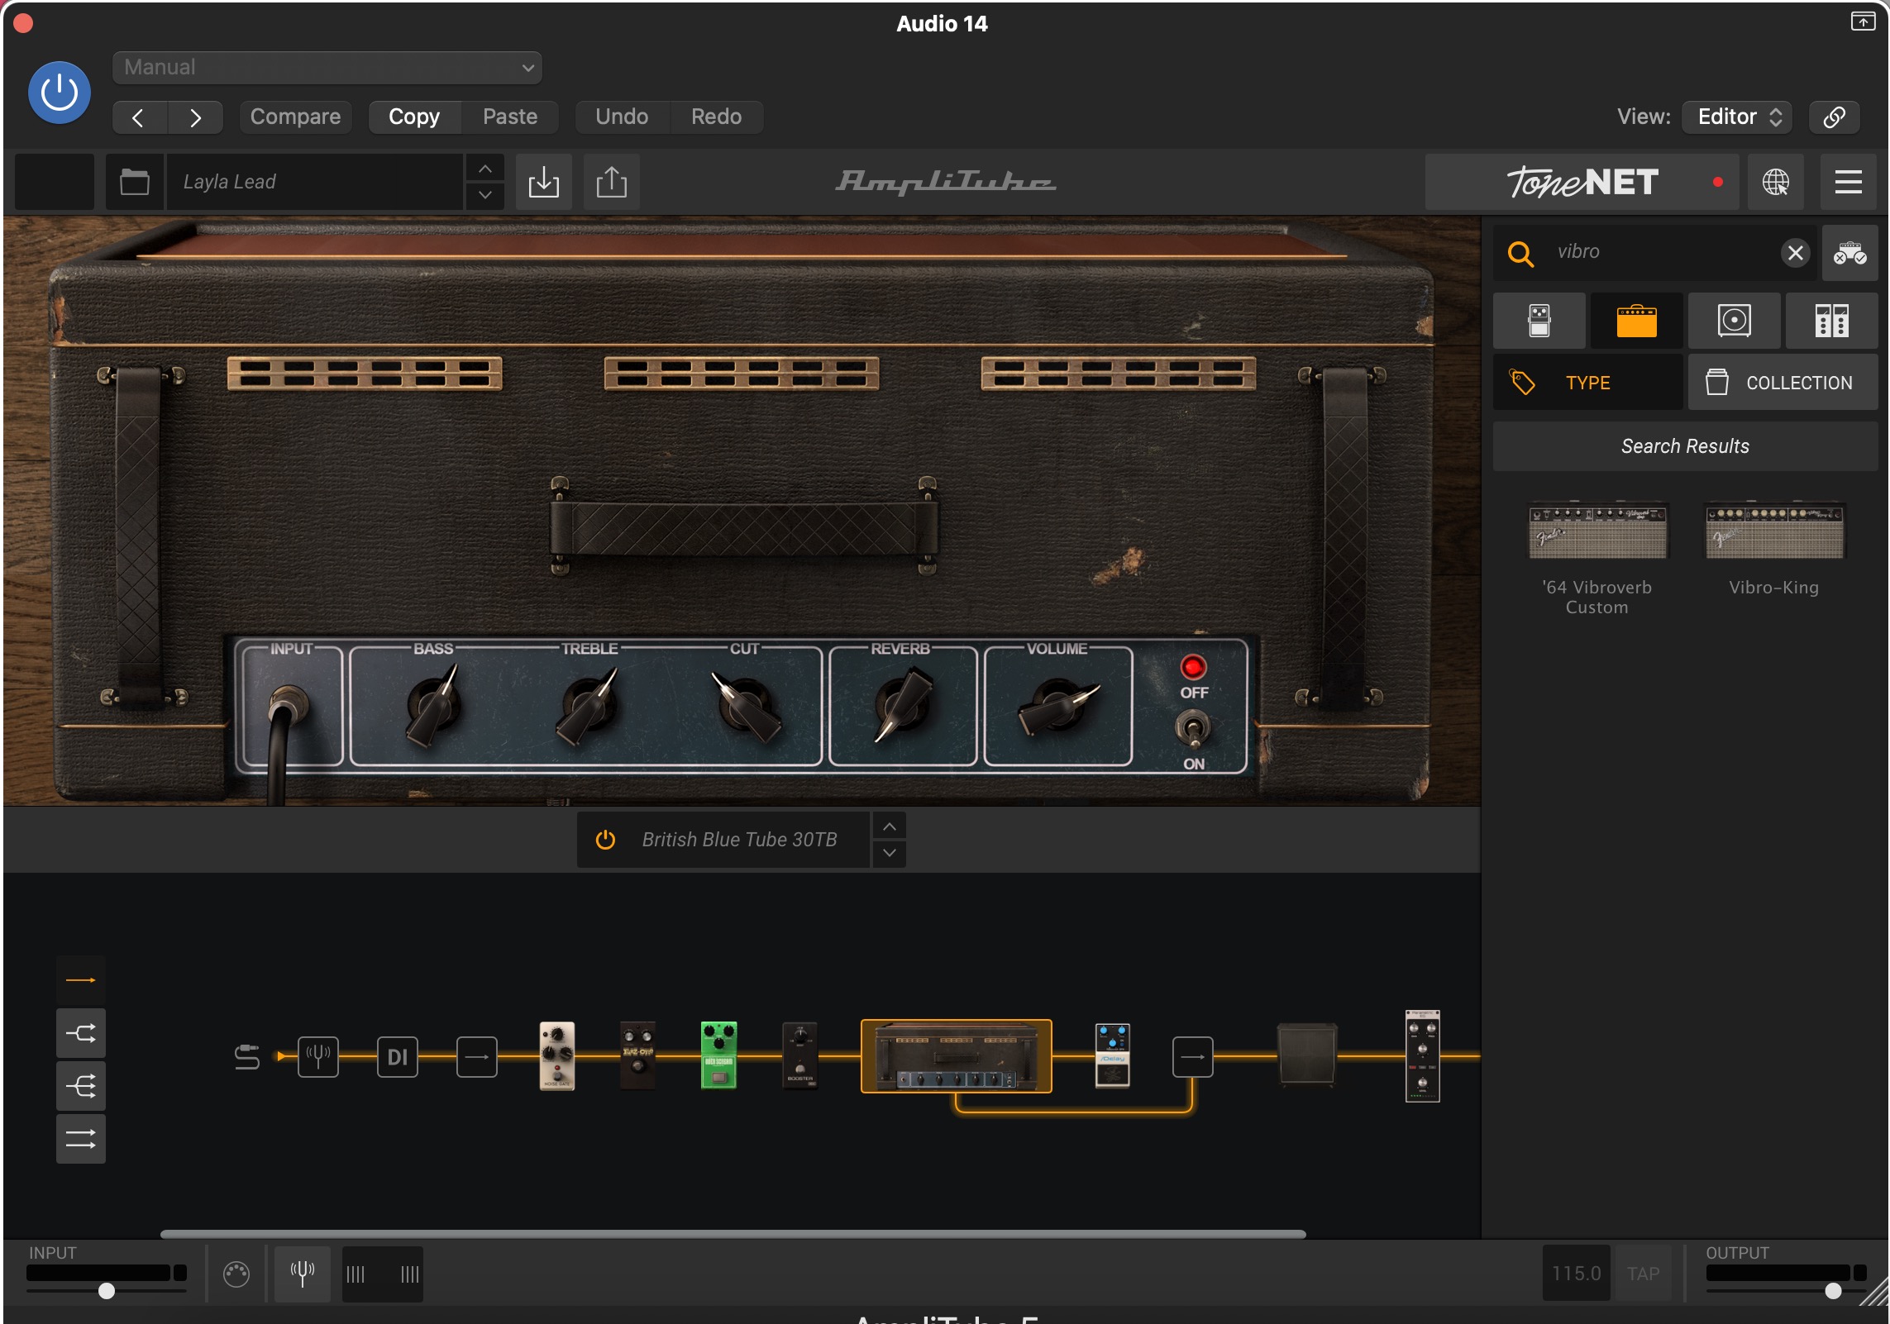Select the rack unit at chain end
The height and width of the screenshot is (1324, 1890).
1422,1055
